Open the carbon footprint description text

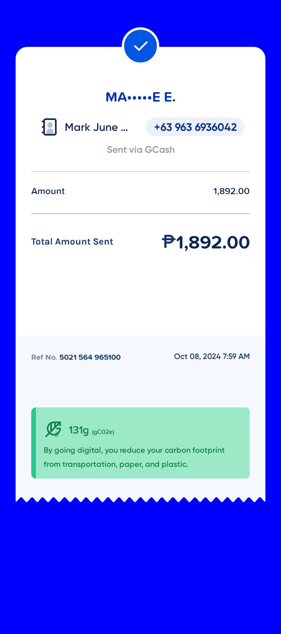point(134,457)
